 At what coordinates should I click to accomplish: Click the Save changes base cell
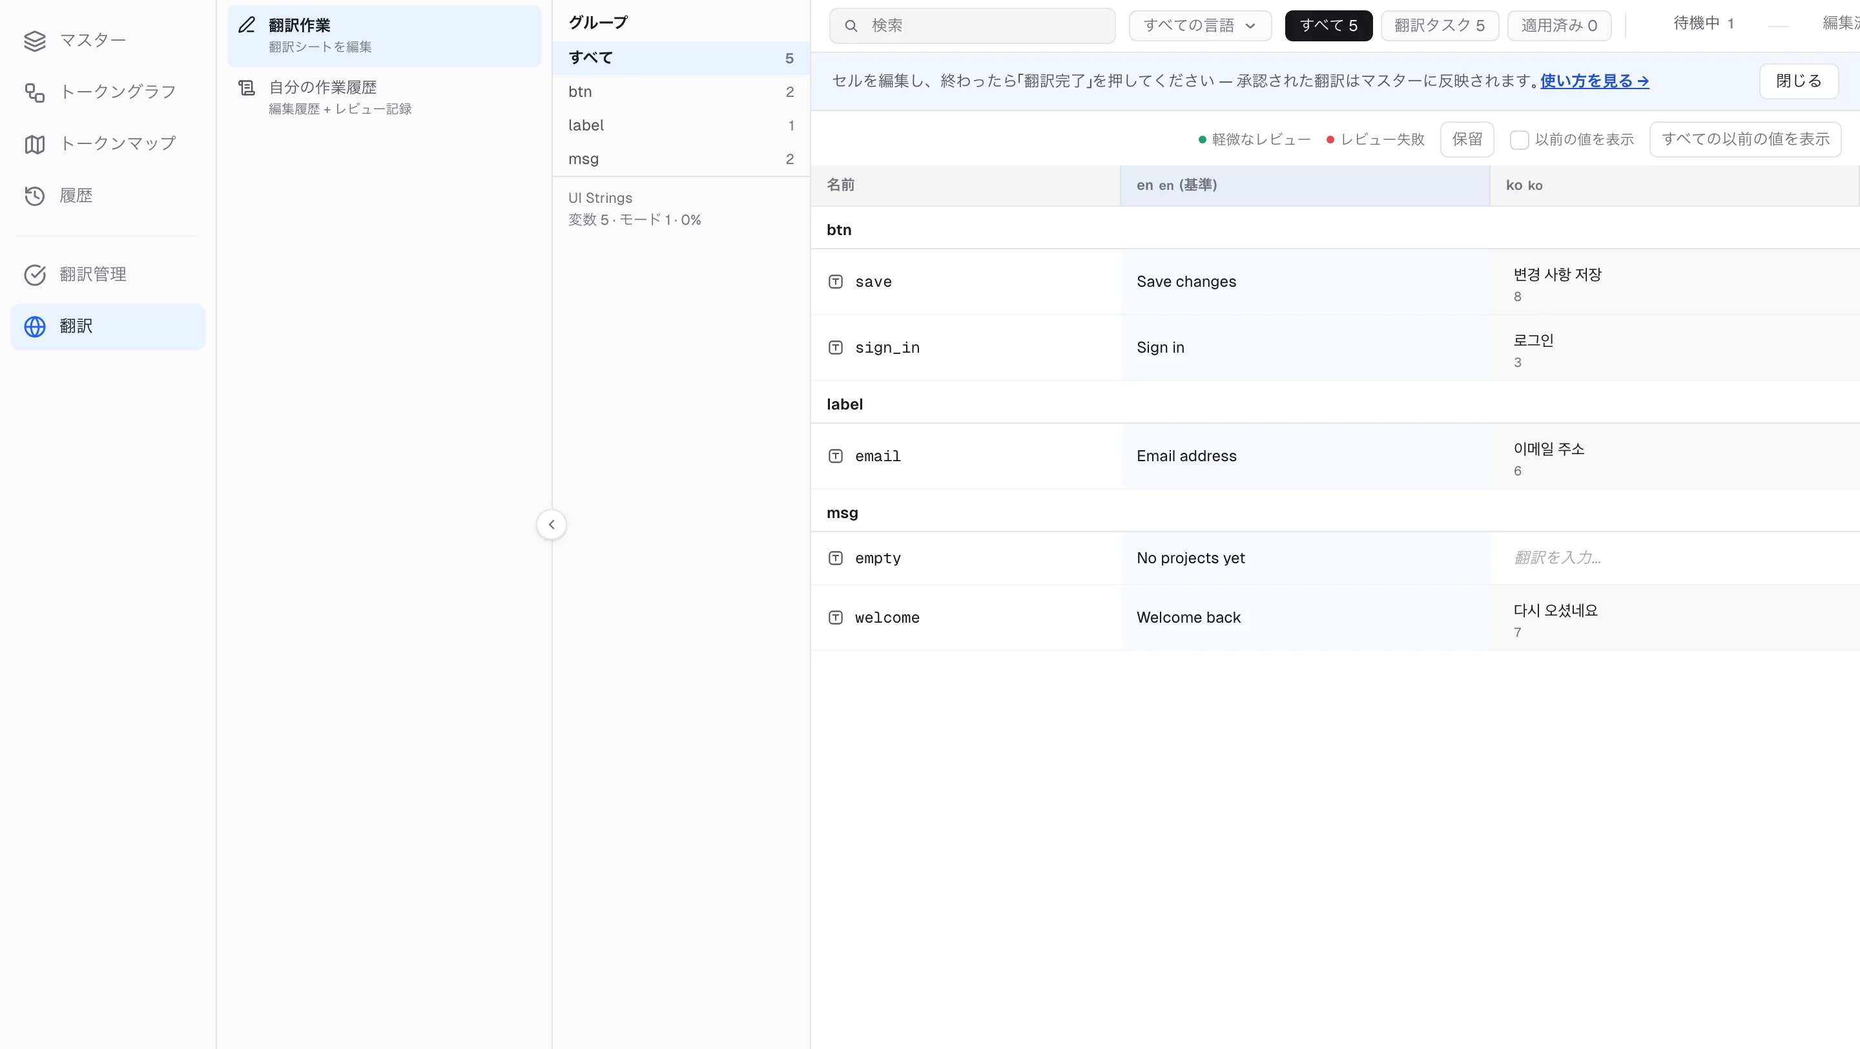pyautogui.click(x=1305, y=282)
